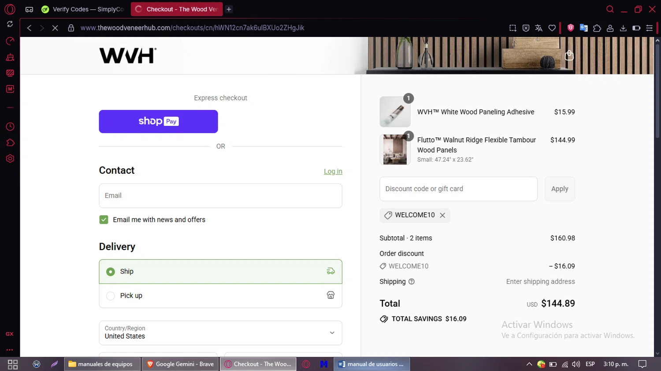
Task: Search tabs with the magnifier icon
Action: tap(610, 9)
